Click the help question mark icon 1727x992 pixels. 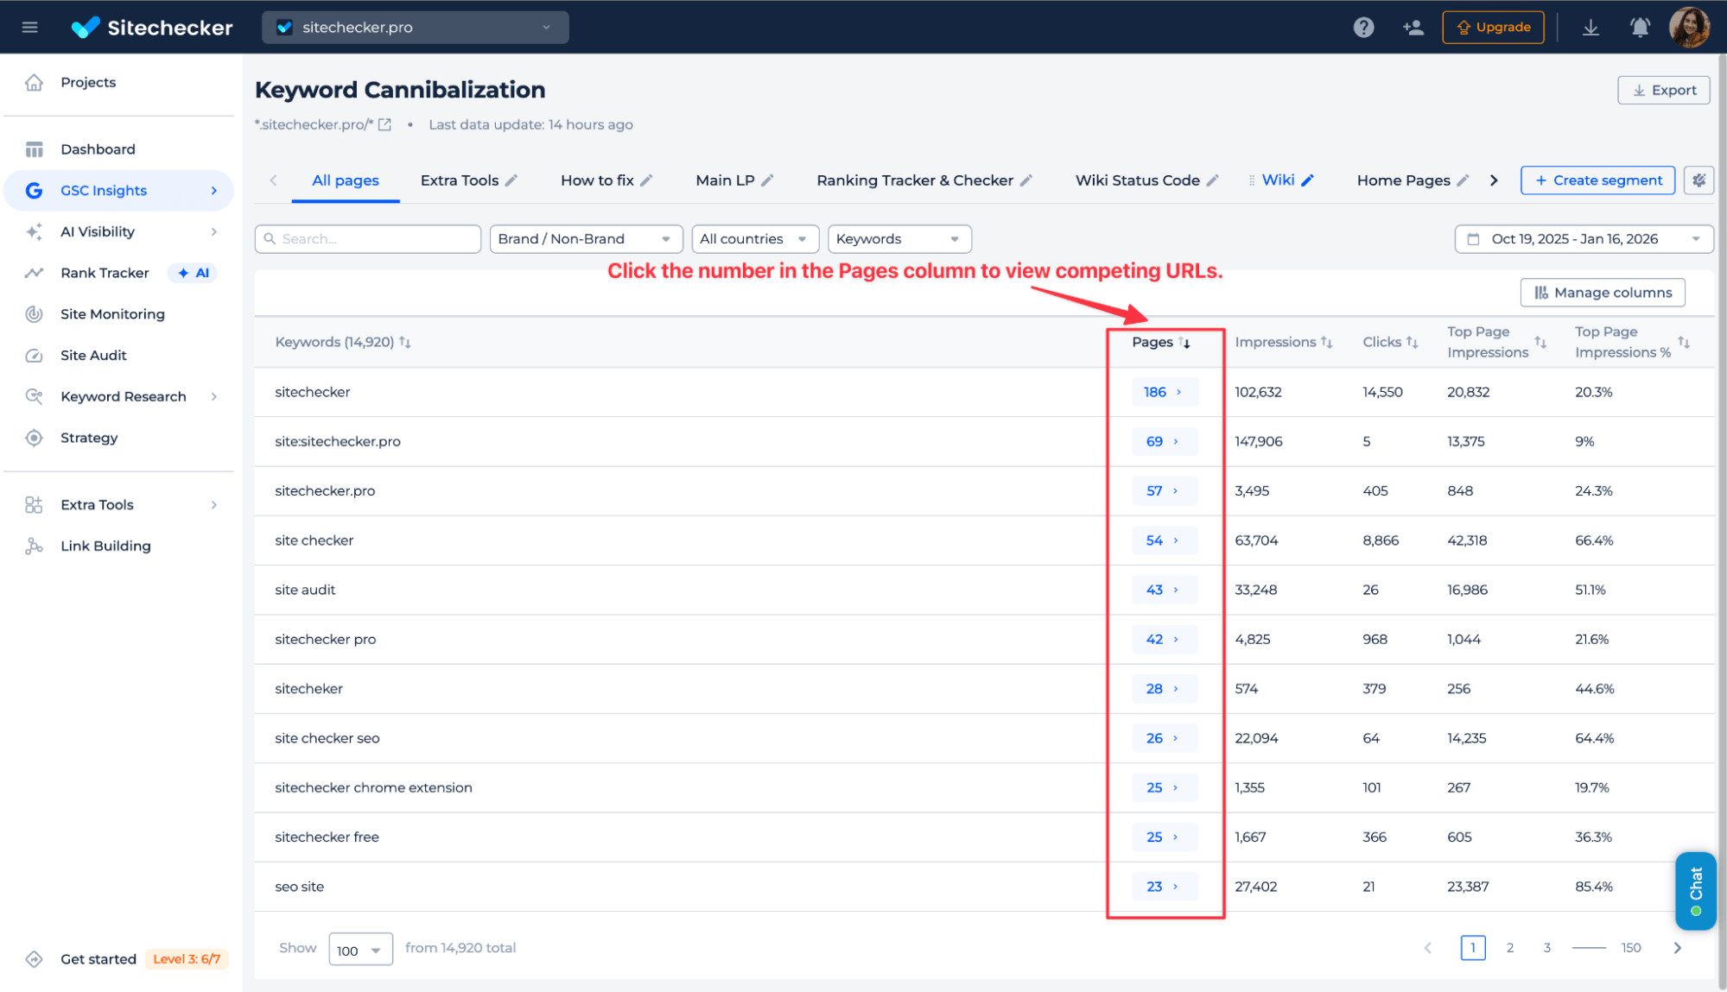[x=1363, y=28]
